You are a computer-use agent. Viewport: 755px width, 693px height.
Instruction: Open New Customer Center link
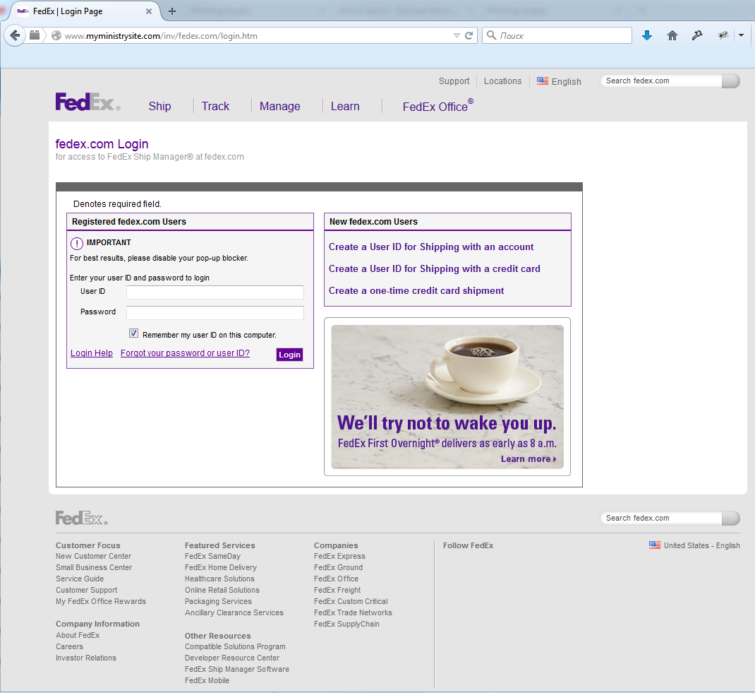(x=93, y=556)
